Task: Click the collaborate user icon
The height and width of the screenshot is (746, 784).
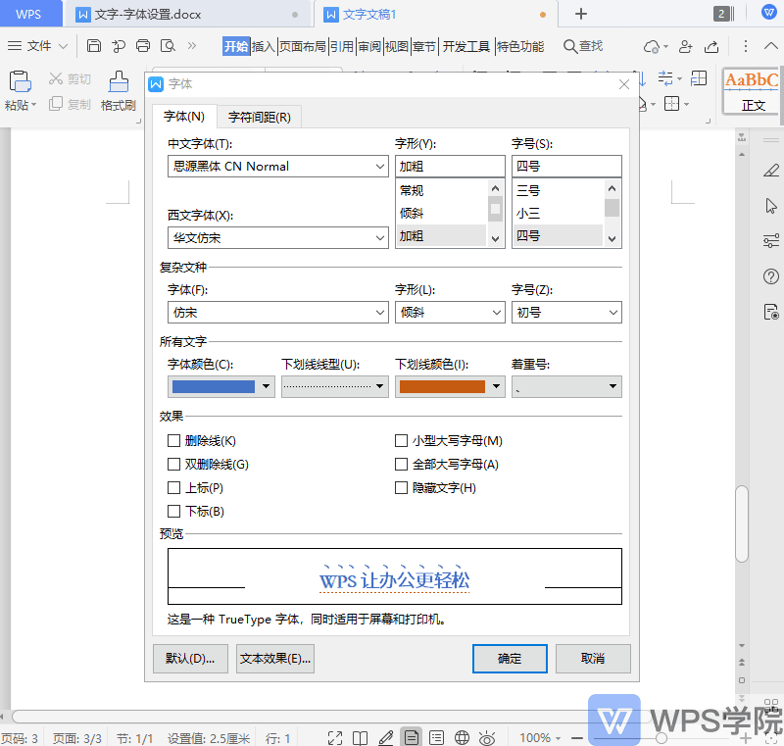Action: coord(685,46)
